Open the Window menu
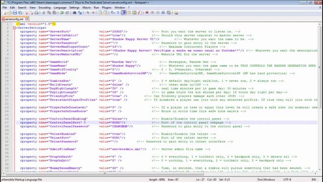The height and width of the screenshot is (182, 323). pos(120,8)
